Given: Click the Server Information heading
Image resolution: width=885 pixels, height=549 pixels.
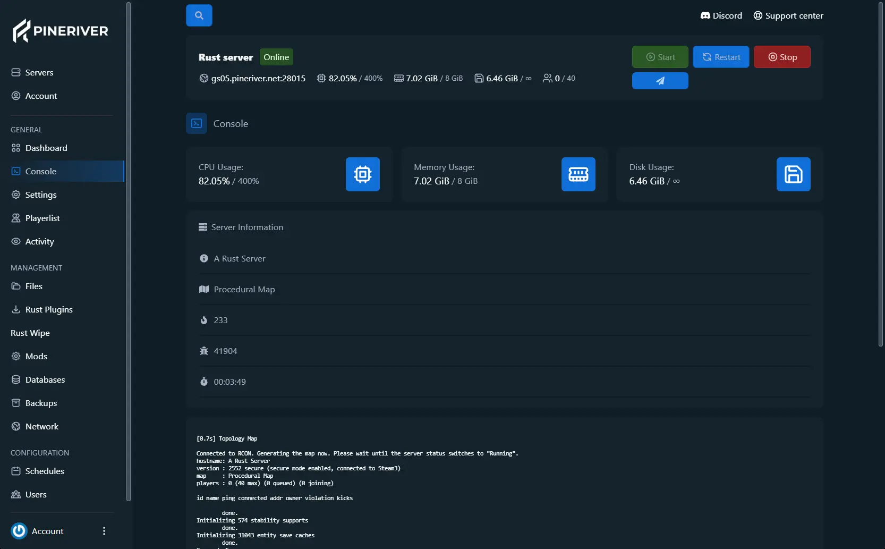Looking at the screenshot, I should (x=241, y=227).
